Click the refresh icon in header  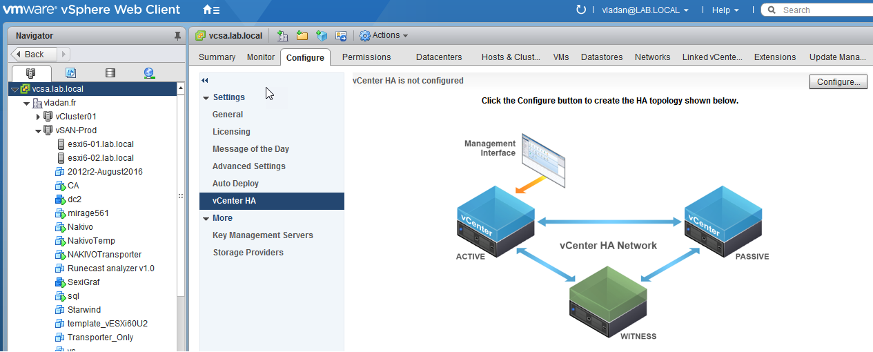580,10
